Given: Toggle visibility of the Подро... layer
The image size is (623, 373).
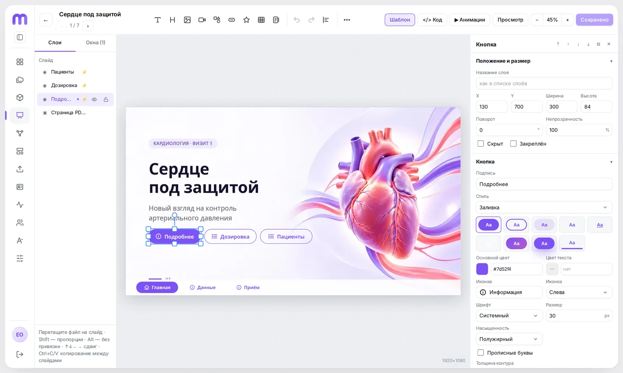Looking at the screenshot, I should tap(94, 99).
